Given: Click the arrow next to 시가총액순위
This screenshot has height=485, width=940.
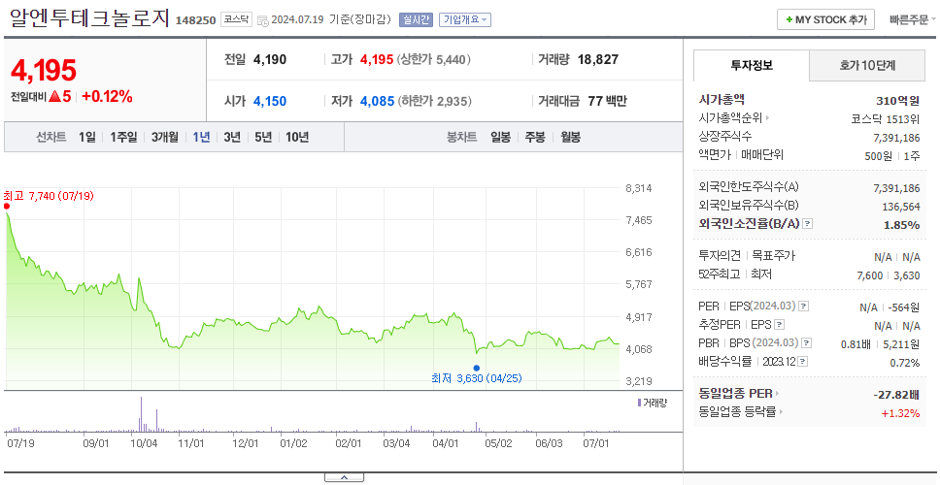Looking at the screenshot, I should click(x=768, y=118).
